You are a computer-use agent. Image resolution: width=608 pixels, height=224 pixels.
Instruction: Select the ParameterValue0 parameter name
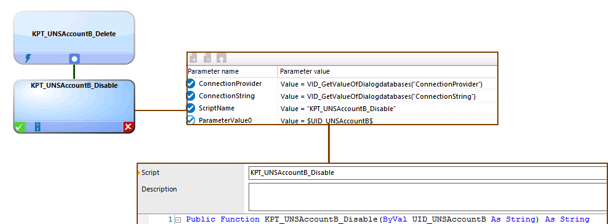click(225, 120)
